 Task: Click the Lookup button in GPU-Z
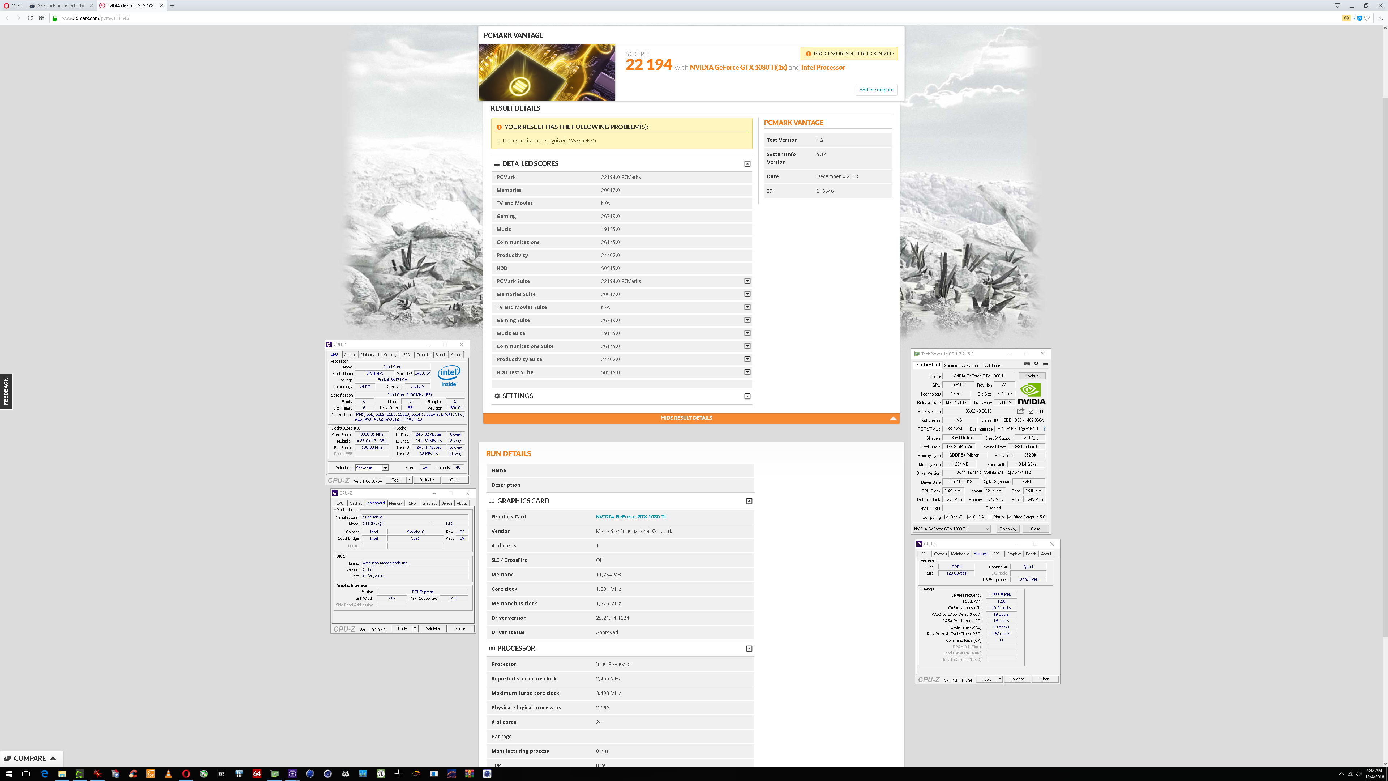[x=1032, y=376]
